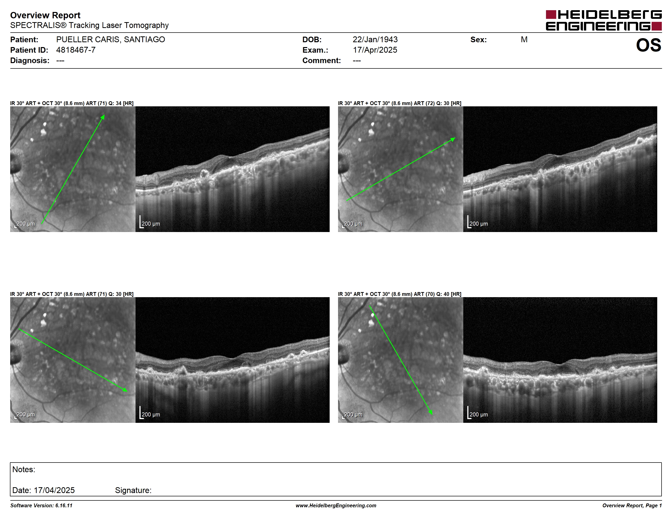Open the bottom-right infrared fundus image
The image size is (672, 519).
coord(400,360)
